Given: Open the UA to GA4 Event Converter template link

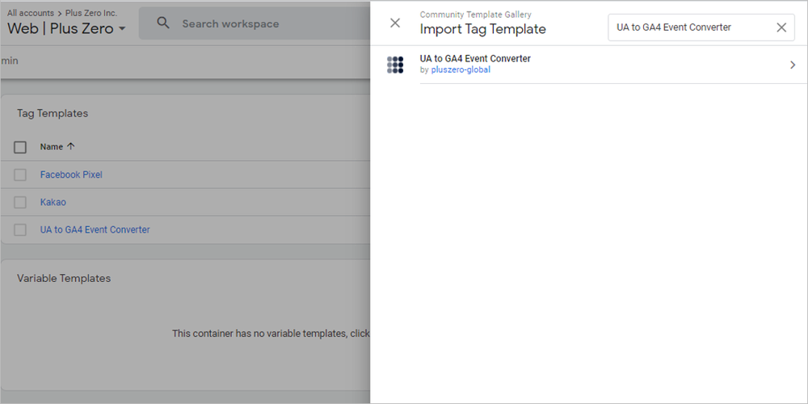Looking at the screenshot, I should 95,229.
